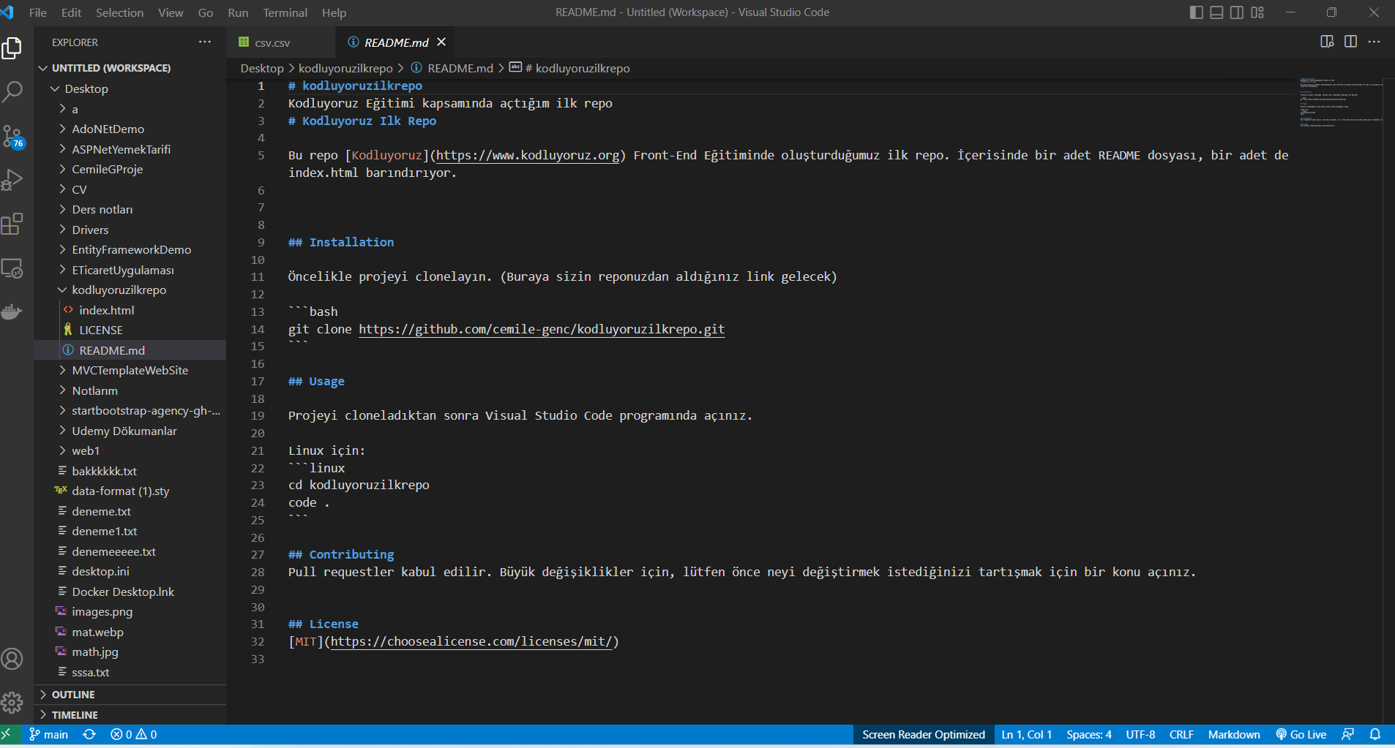This screenshot has width=1395, height=748.
Task: Click the Go Live button
Action: click(1301, 734)
